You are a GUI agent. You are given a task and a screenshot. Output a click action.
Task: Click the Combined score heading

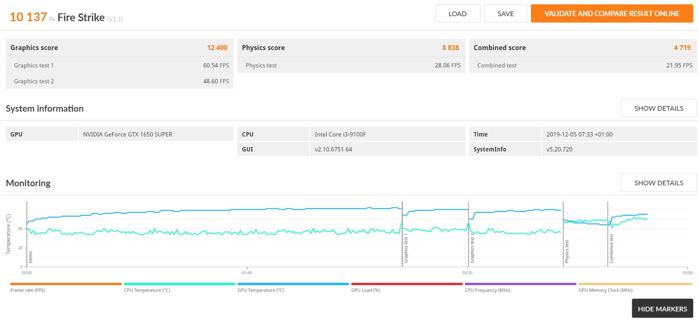[500, 48]
